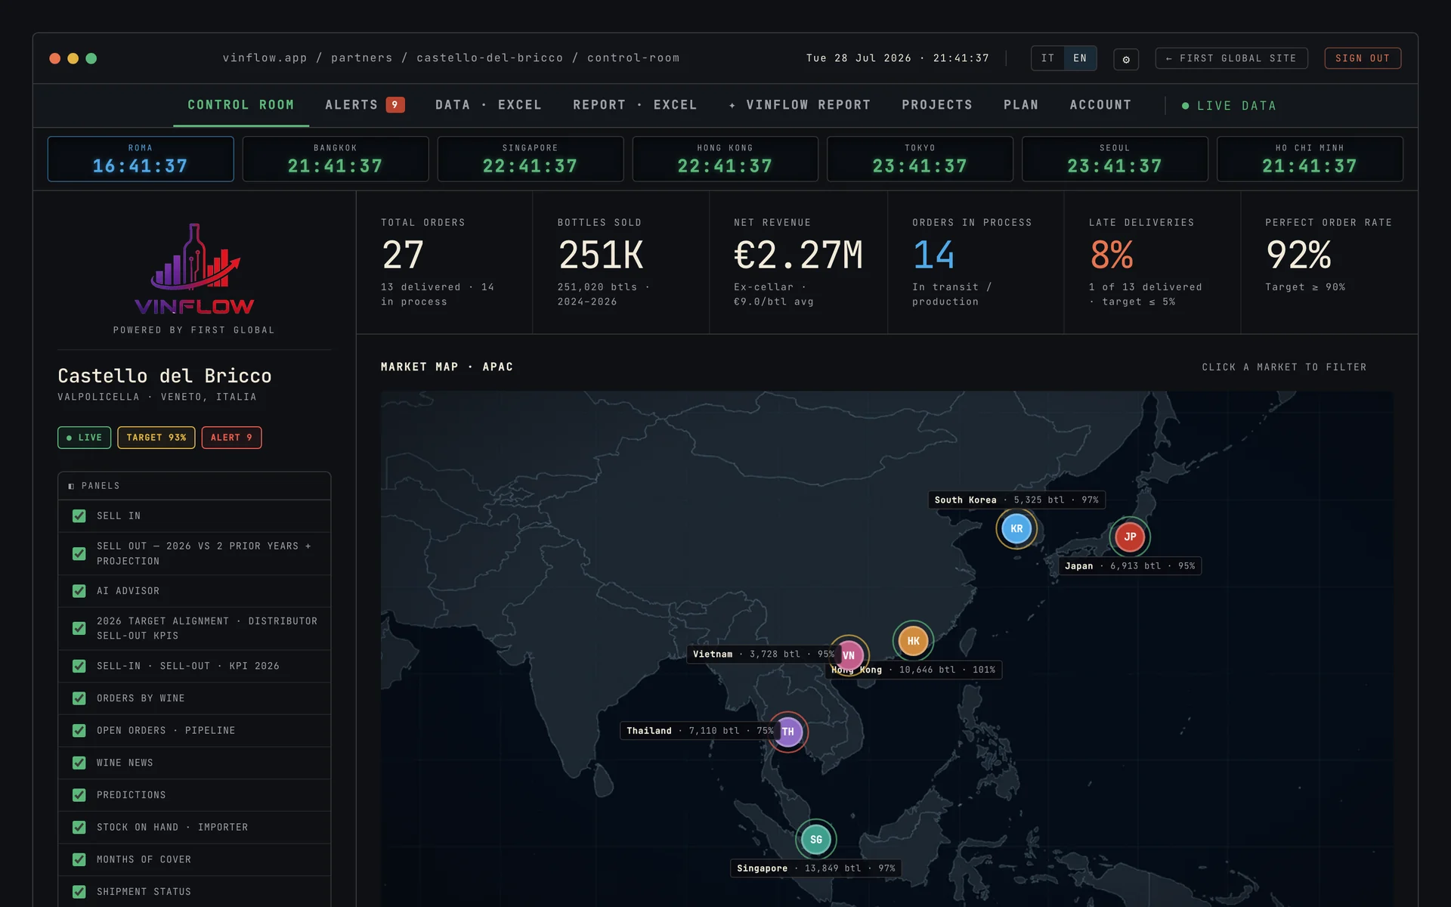Select the Tokyo clock card
The width and height of the screenshot is (1451, 907).
920,159
